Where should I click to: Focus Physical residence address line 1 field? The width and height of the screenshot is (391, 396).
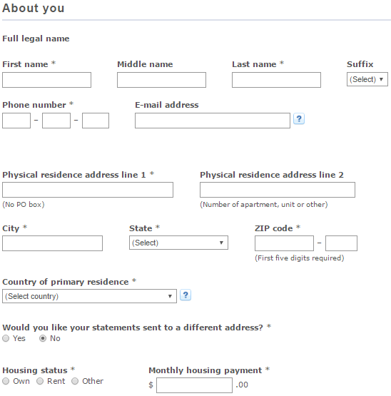coord(88,190)
